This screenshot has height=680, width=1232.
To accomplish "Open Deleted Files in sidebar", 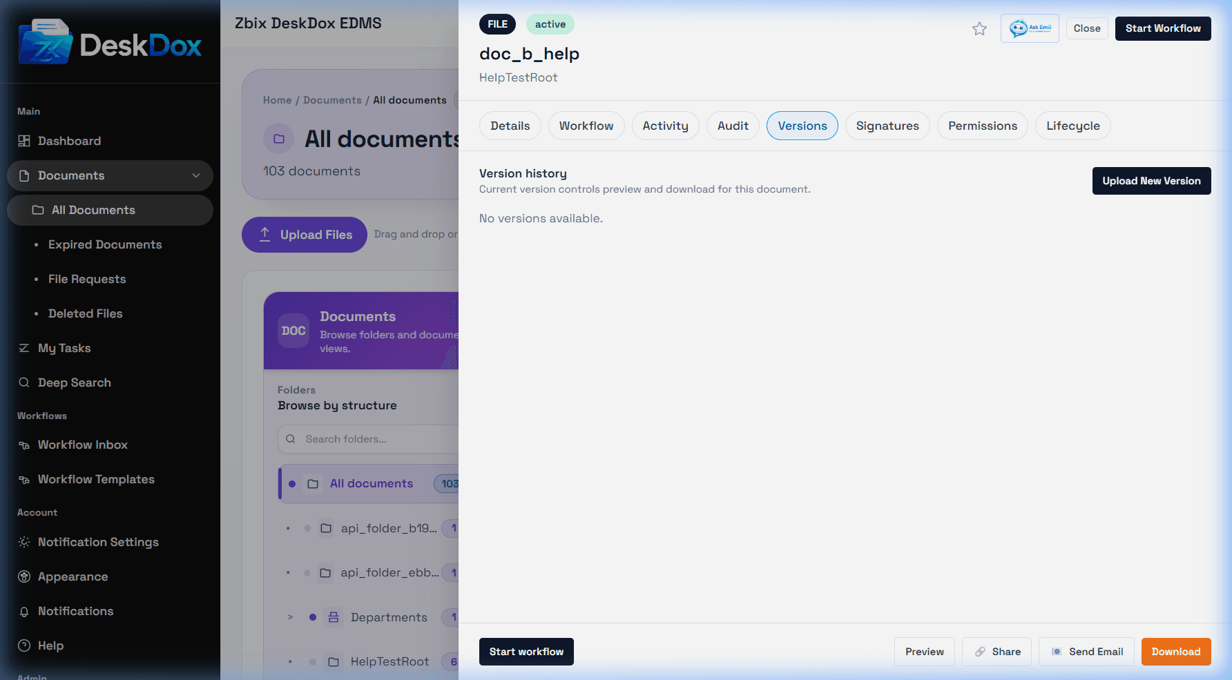I will pos(86,313).
